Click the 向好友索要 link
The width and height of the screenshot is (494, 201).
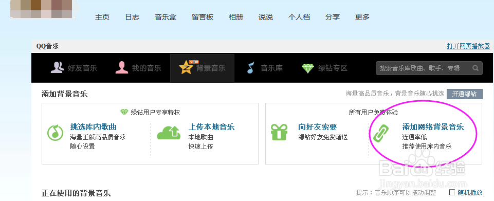318,127
